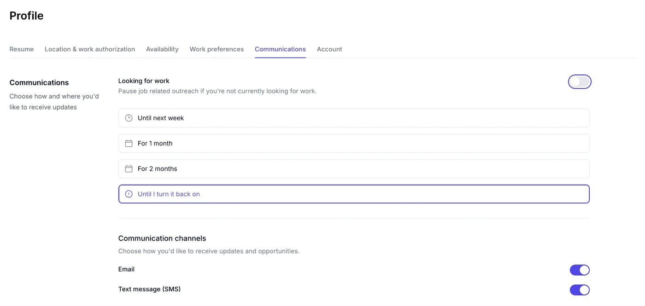The width and height of the screenshot is (645, 306).
Task: Click the Choose how you'd like to receive updates and opportunities text
Action: tap(209, 251)
